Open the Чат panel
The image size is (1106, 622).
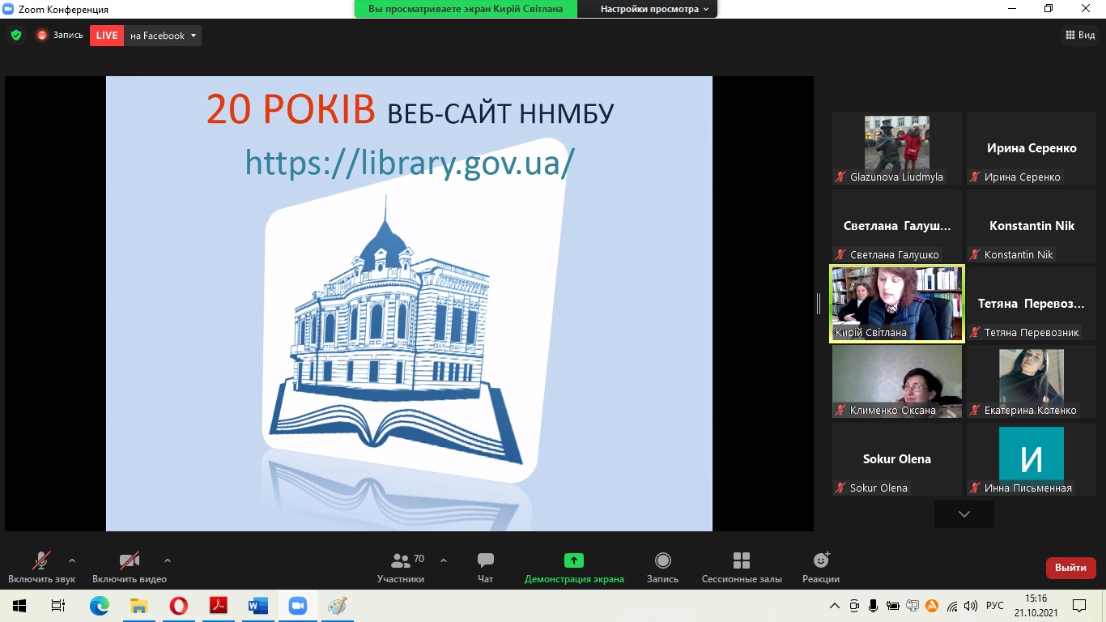(486, 567)
